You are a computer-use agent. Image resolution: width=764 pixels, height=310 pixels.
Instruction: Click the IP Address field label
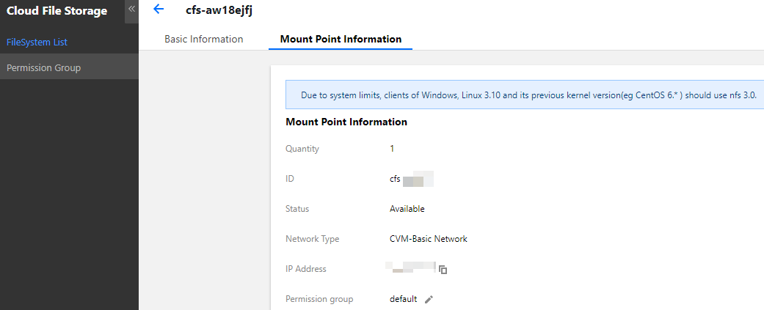point(305,269)
